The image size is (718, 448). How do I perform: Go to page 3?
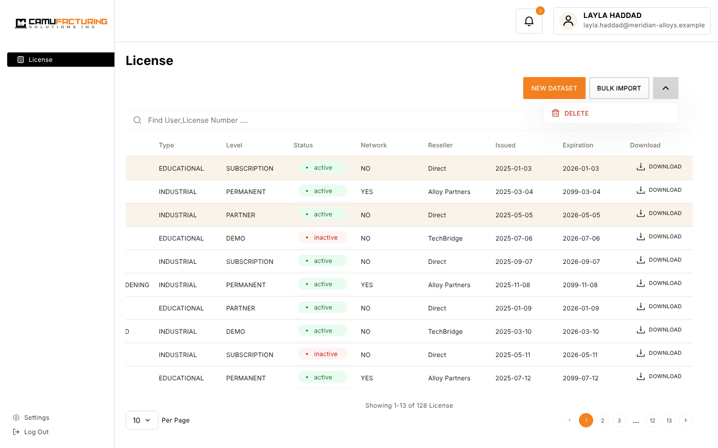coord(619,420)
